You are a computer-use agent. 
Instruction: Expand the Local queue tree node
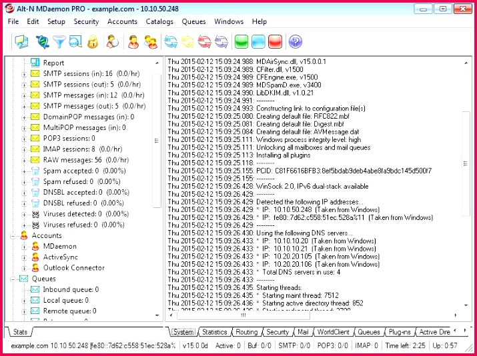(x=24, y=301)
